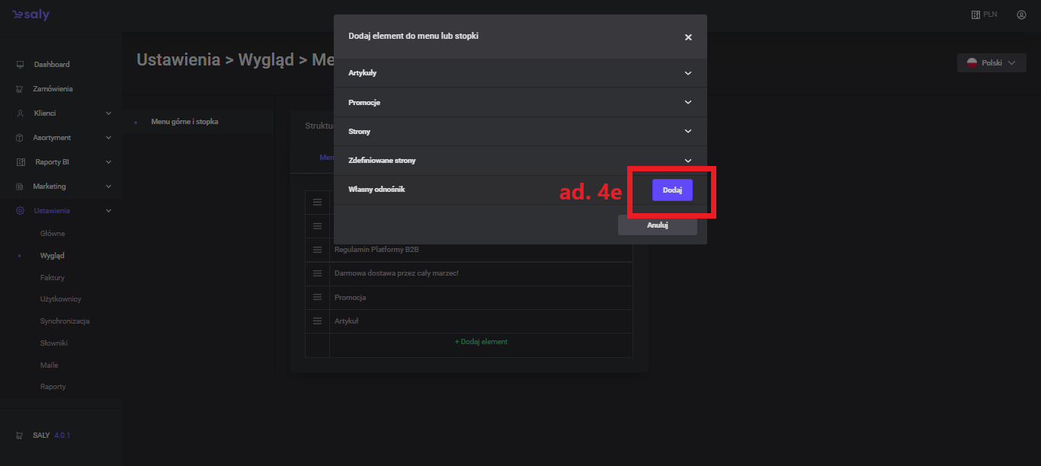Open Faktury in settings submenu
Image resolution: width=1041 pixels, height=466 pixels.
(53, 278)
